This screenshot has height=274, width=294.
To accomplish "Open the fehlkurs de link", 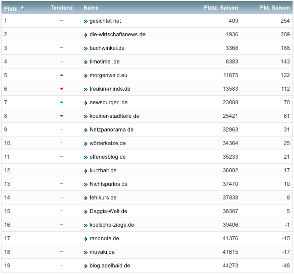I will pyautogui.click(x=103, y=197).
